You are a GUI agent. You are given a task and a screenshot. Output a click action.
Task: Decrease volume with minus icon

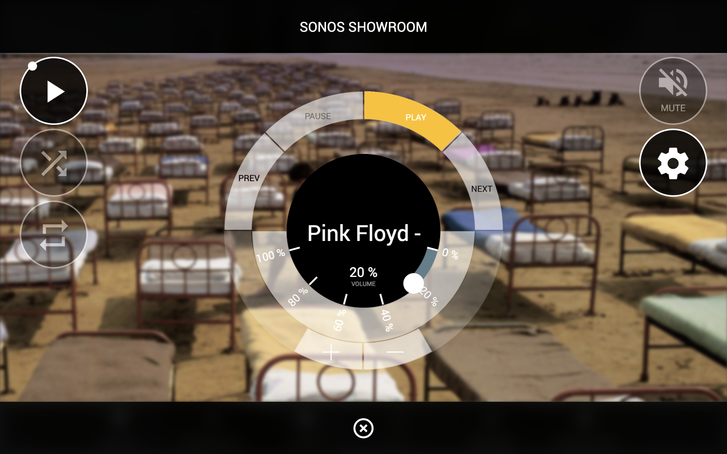point(395,352)
